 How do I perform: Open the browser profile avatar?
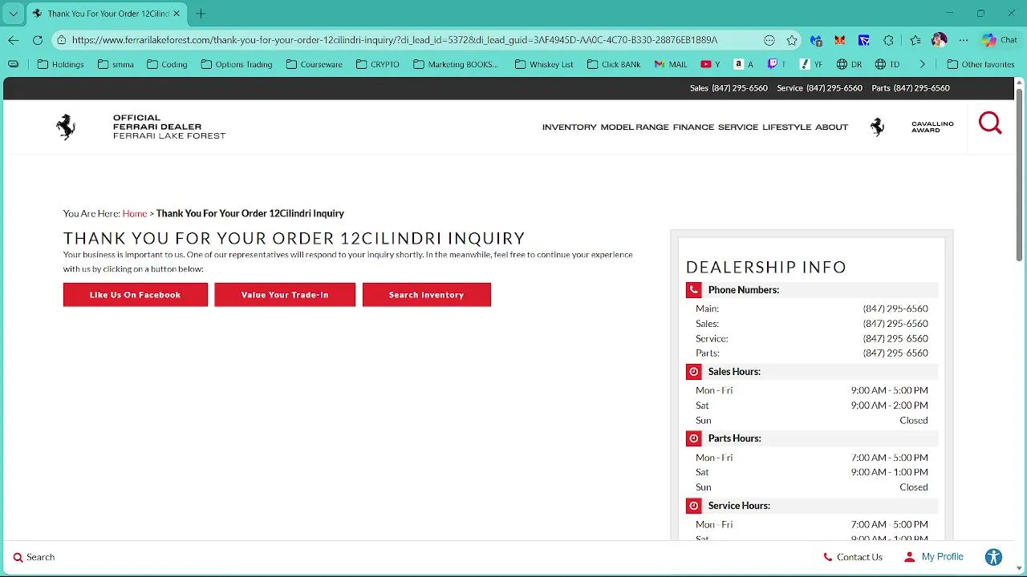tap(940, 40)
